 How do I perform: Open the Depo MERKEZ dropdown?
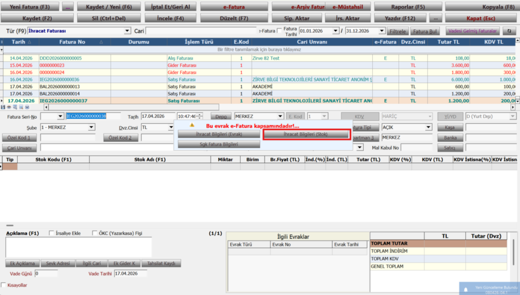pos(280,117)
